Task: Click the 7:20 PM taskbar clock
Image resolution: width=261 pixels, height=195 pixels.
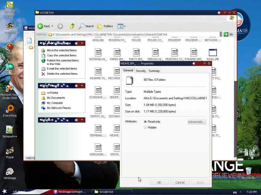Action: click(x=252, y=192)
